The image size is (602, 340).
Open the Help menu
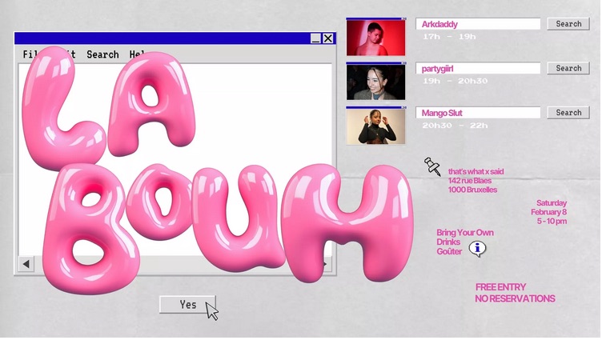(138, 54)
